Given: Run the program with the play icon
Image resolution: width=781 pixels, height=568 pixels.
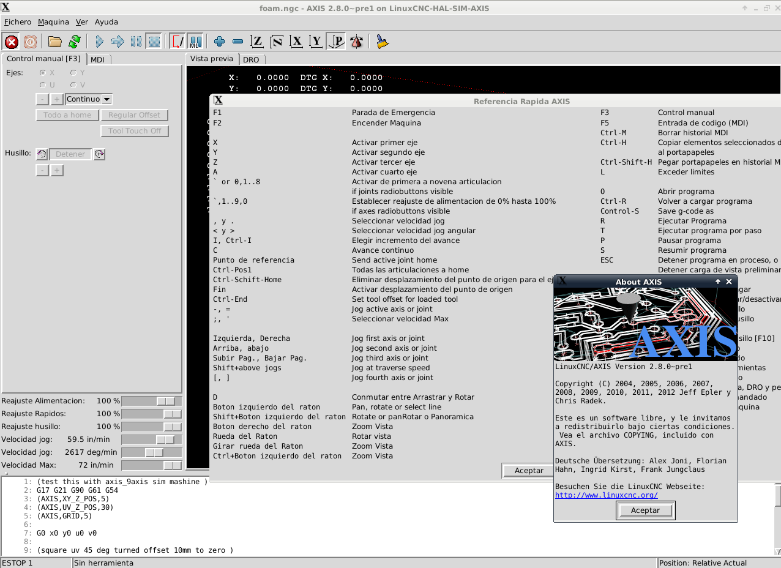Looking at the screenshot, I should (x=100, y=42).
